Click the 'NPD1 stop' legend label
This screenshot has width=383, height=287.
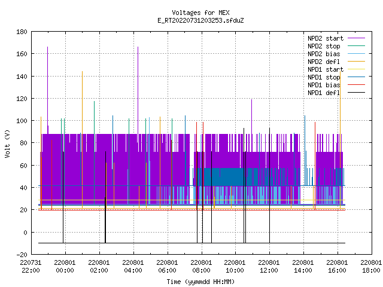point(324,77)
